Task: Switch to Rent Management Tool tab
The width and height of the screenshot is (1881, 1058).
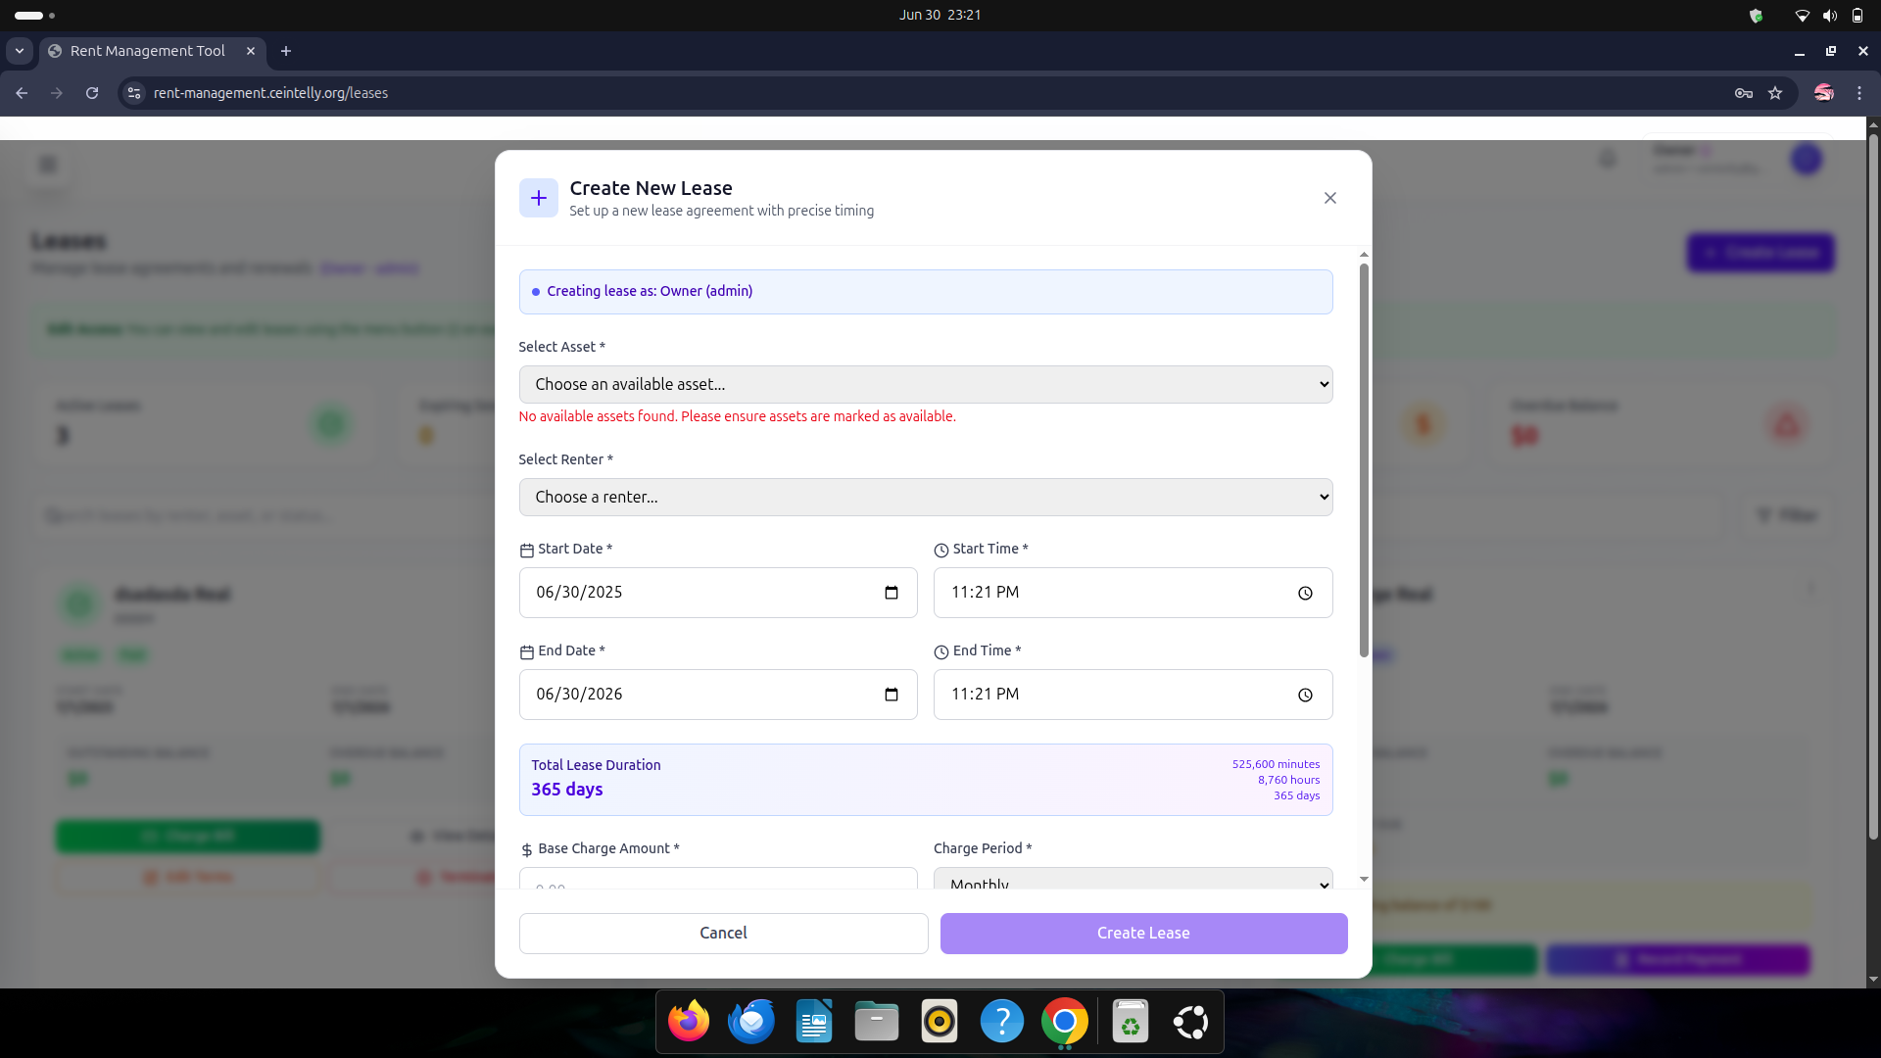Action: pos(147,51)
